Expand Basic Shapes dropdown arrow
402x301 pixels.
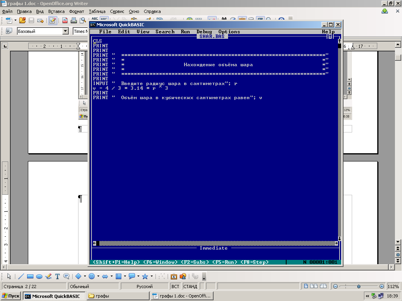pyautogui.click(x=85, y=276)
